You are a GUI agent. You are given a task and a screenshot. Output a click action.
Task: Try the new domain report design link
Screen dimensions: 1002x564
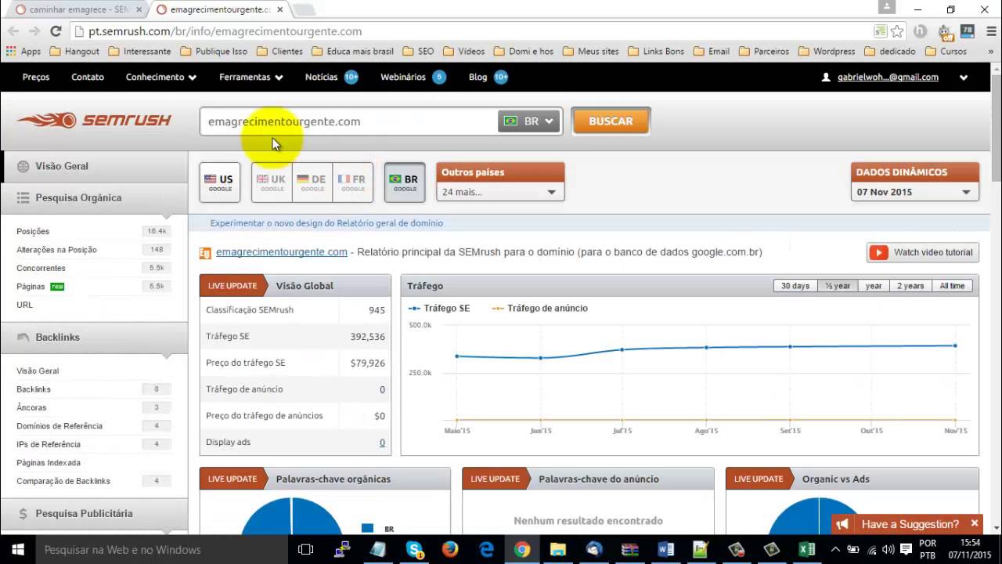point(326,223)
